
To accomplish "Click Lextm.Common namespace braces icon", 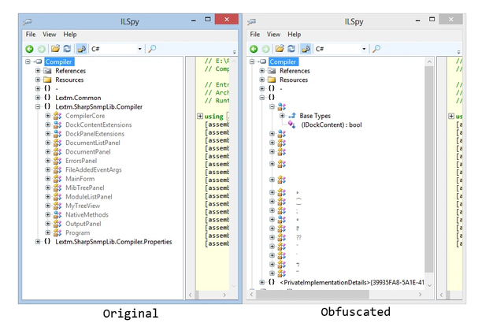I will click(47, 98).
